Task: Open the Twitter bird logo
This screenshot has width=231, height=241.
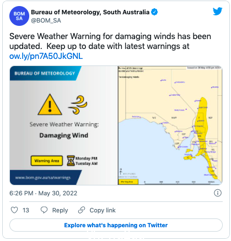Action: click(217, 12)
